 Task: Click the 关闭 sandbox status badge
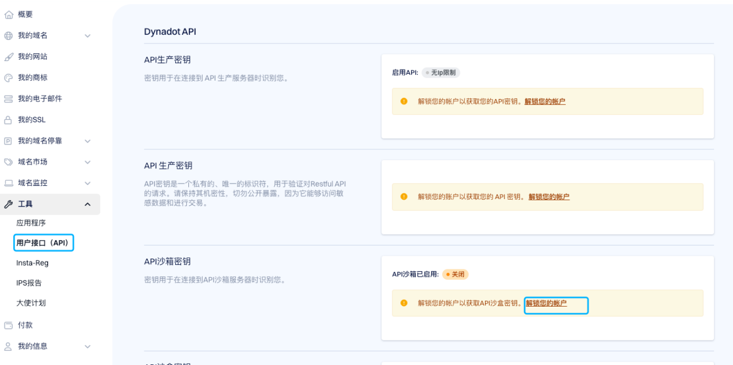click(455, 274)
